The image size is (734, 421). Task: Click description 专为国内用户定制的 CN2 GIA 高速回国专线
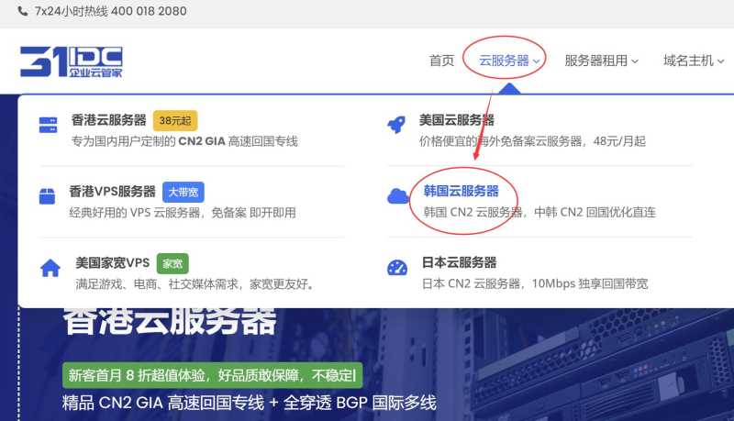(x=184, y=141)
